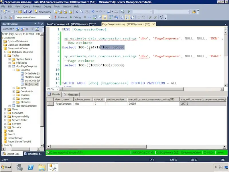Screen dimensions: 229x172
Task: Click the Execute button
Action: [60, 17]
